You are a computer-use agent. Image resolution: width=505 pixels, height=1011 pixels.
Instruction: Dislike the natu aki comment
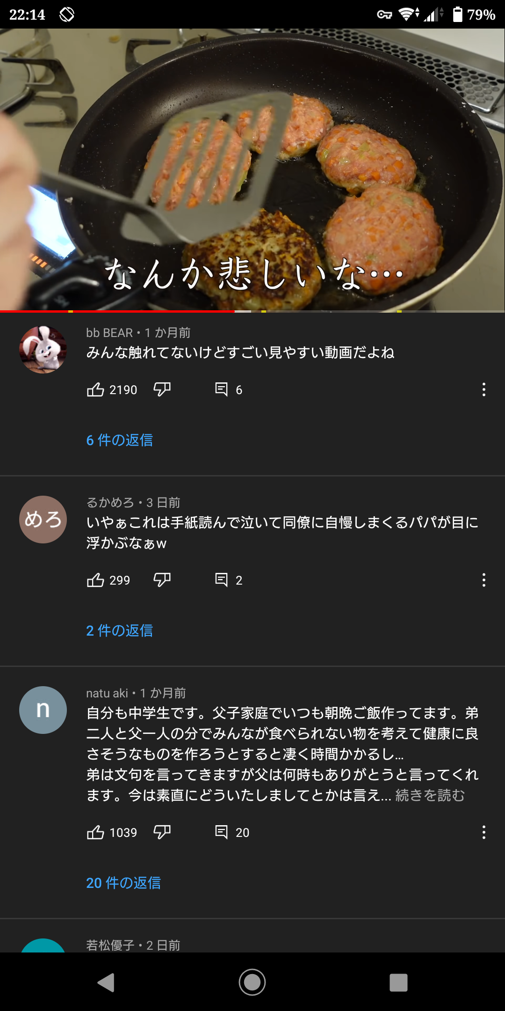(162, 832)
